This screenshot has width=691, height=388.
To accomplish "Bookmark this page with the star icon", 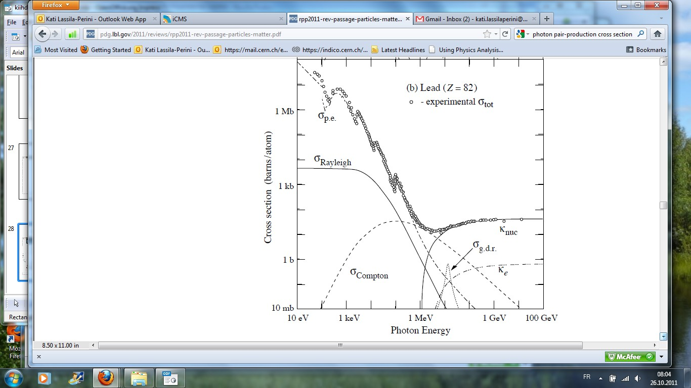I will pyautogui.click(x=487, y=34).
